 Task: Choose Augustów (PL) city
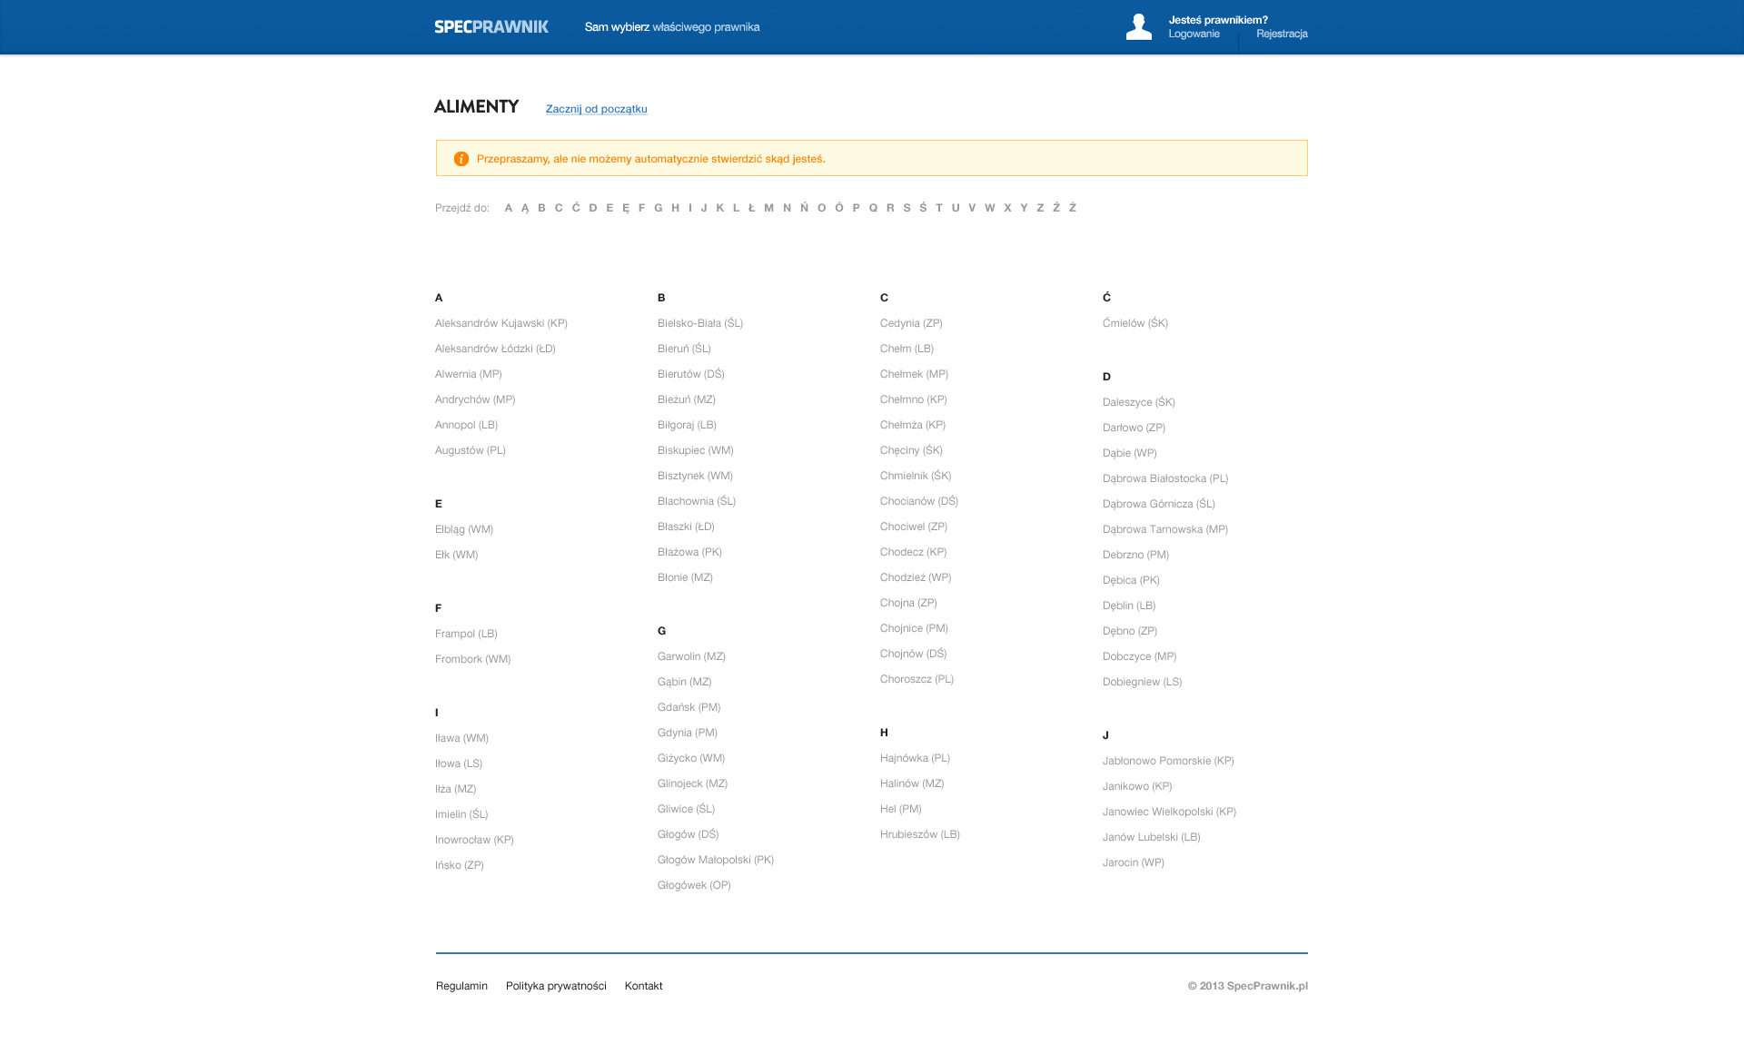click(x=471, y=450)
